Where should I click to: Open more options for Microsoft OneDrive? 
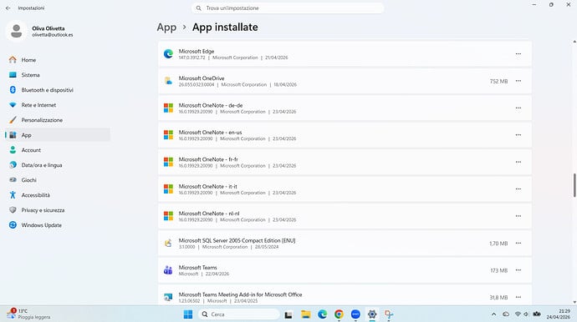(x=518, y=81)
